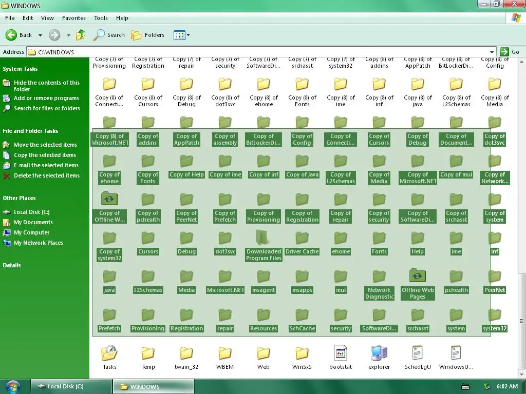The width and height of the screenshot is (526, 394).
Task: Collapse the File and Folder Tasks header
Action: point(30,131)
